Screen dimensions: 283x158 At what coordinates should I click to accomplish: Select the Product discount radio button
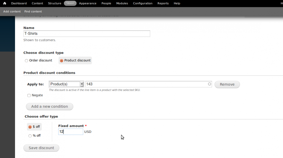click(62, 60)
